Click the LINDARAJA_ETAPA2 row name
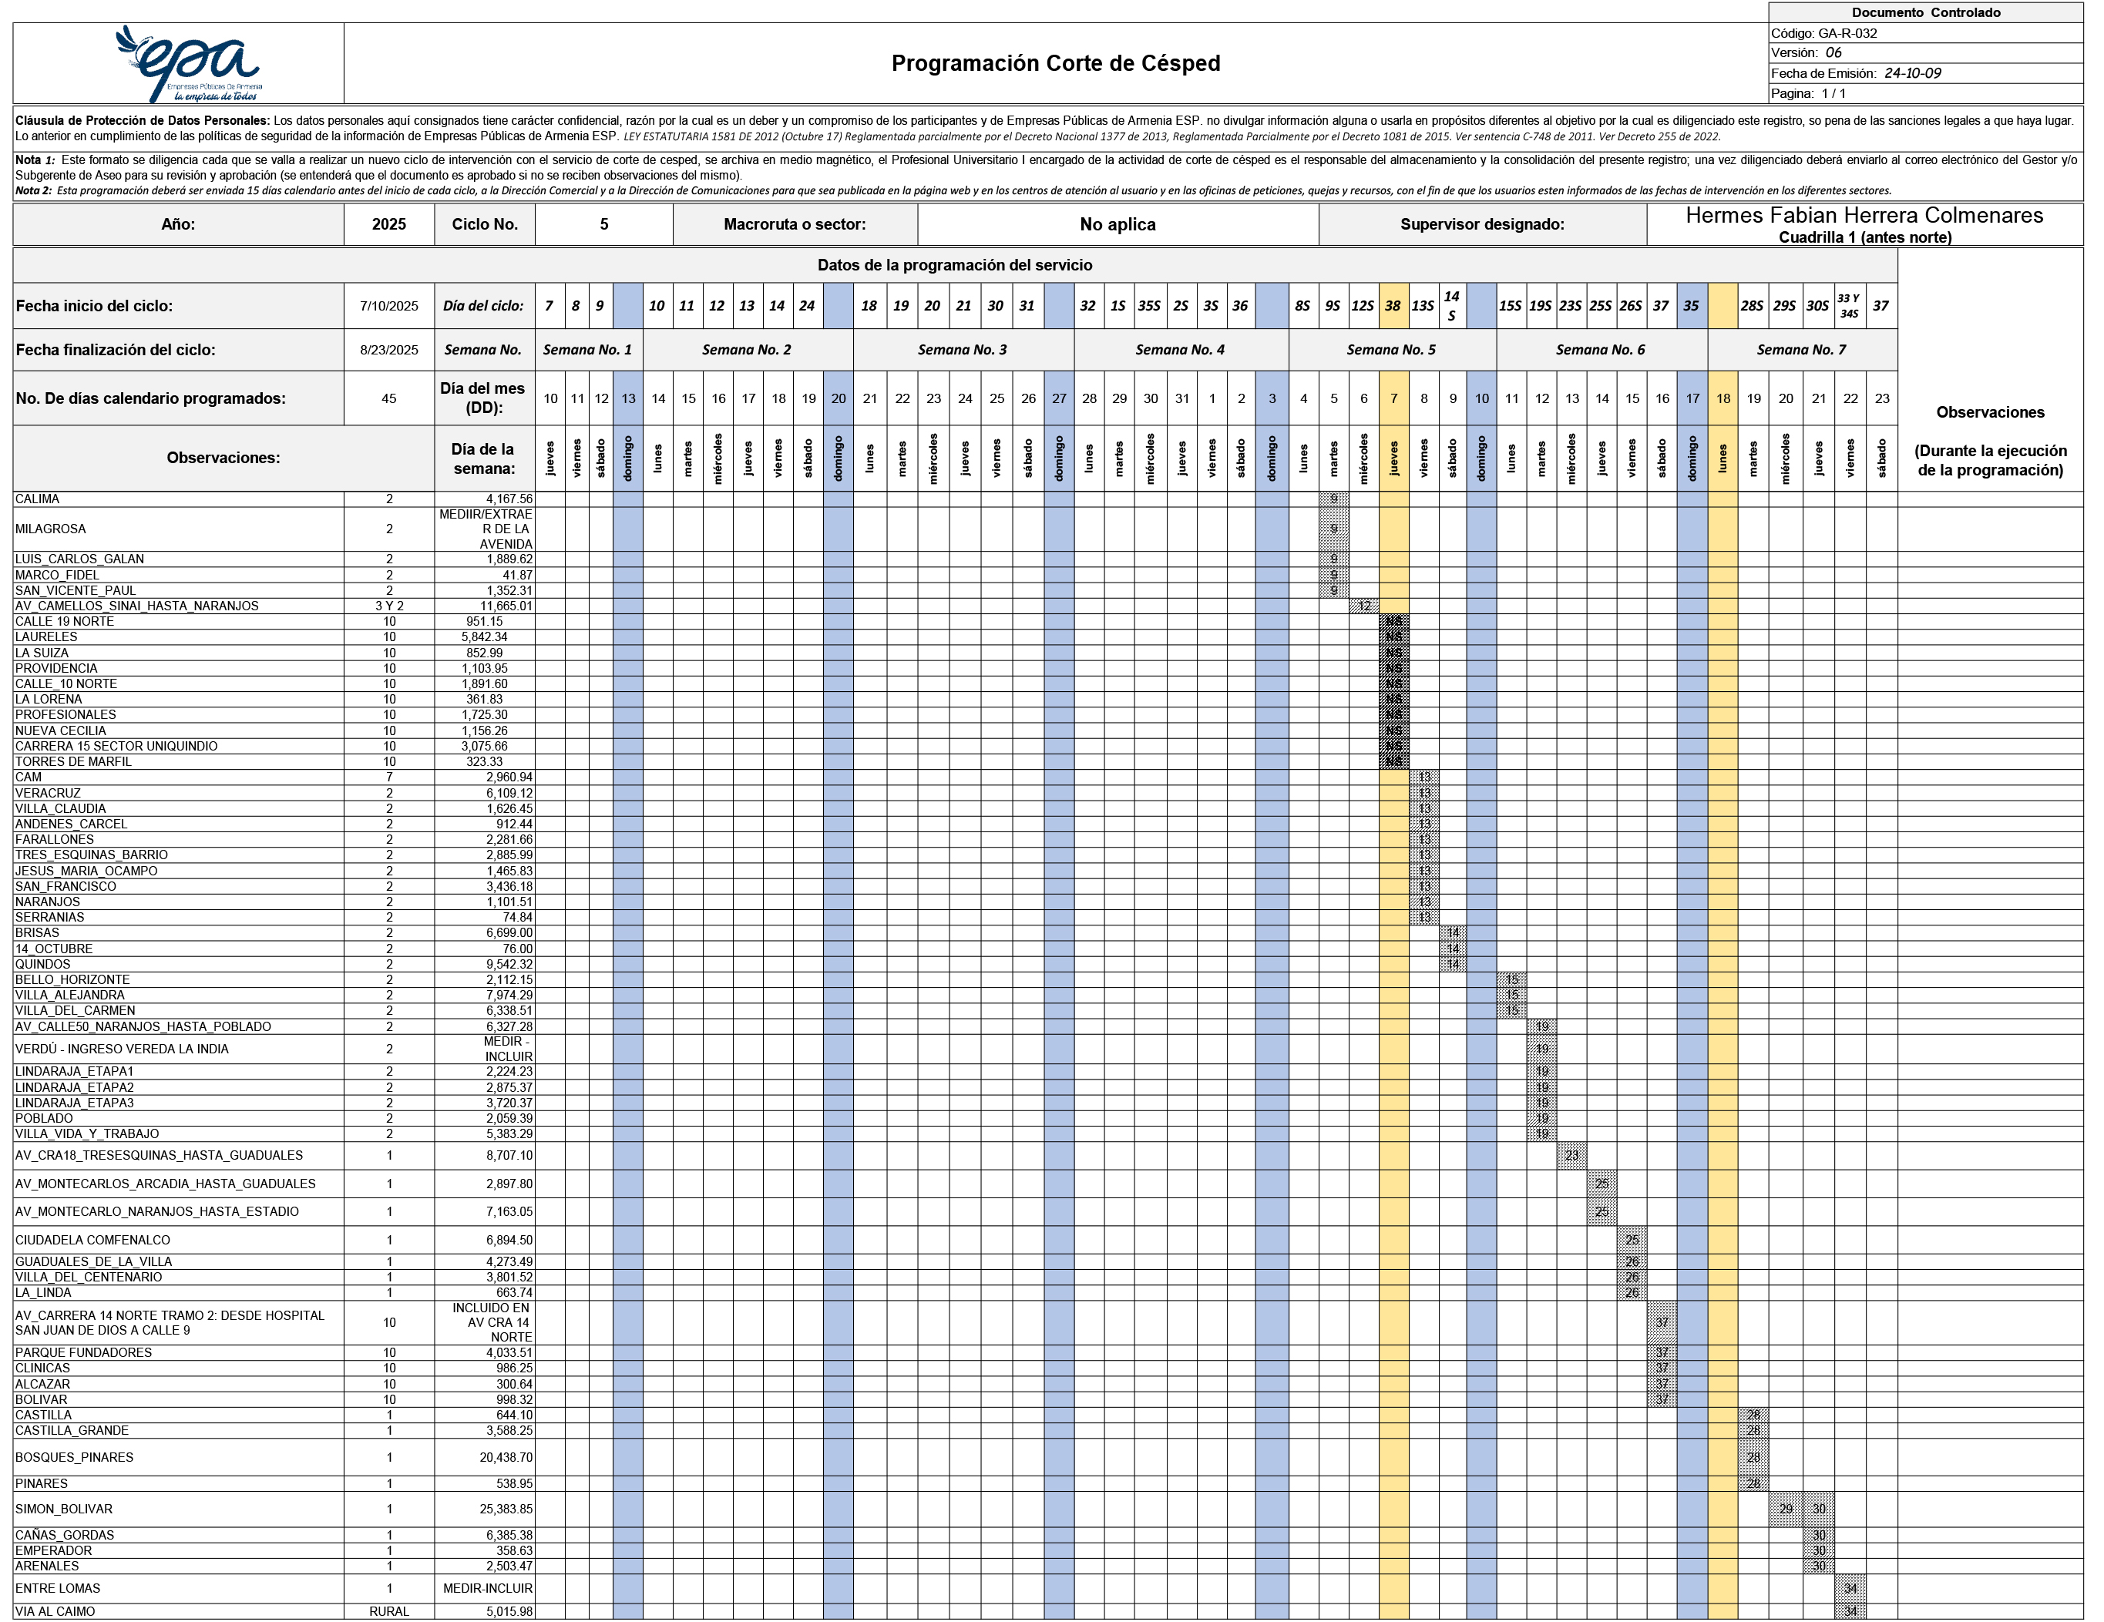The image size is (2104, 1622). click(x=76, y=1087)
